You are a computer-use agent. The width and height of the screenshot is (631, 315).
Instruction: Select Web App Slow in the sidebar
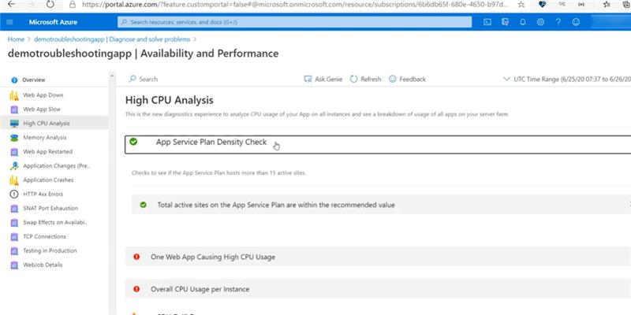[42, 109]
